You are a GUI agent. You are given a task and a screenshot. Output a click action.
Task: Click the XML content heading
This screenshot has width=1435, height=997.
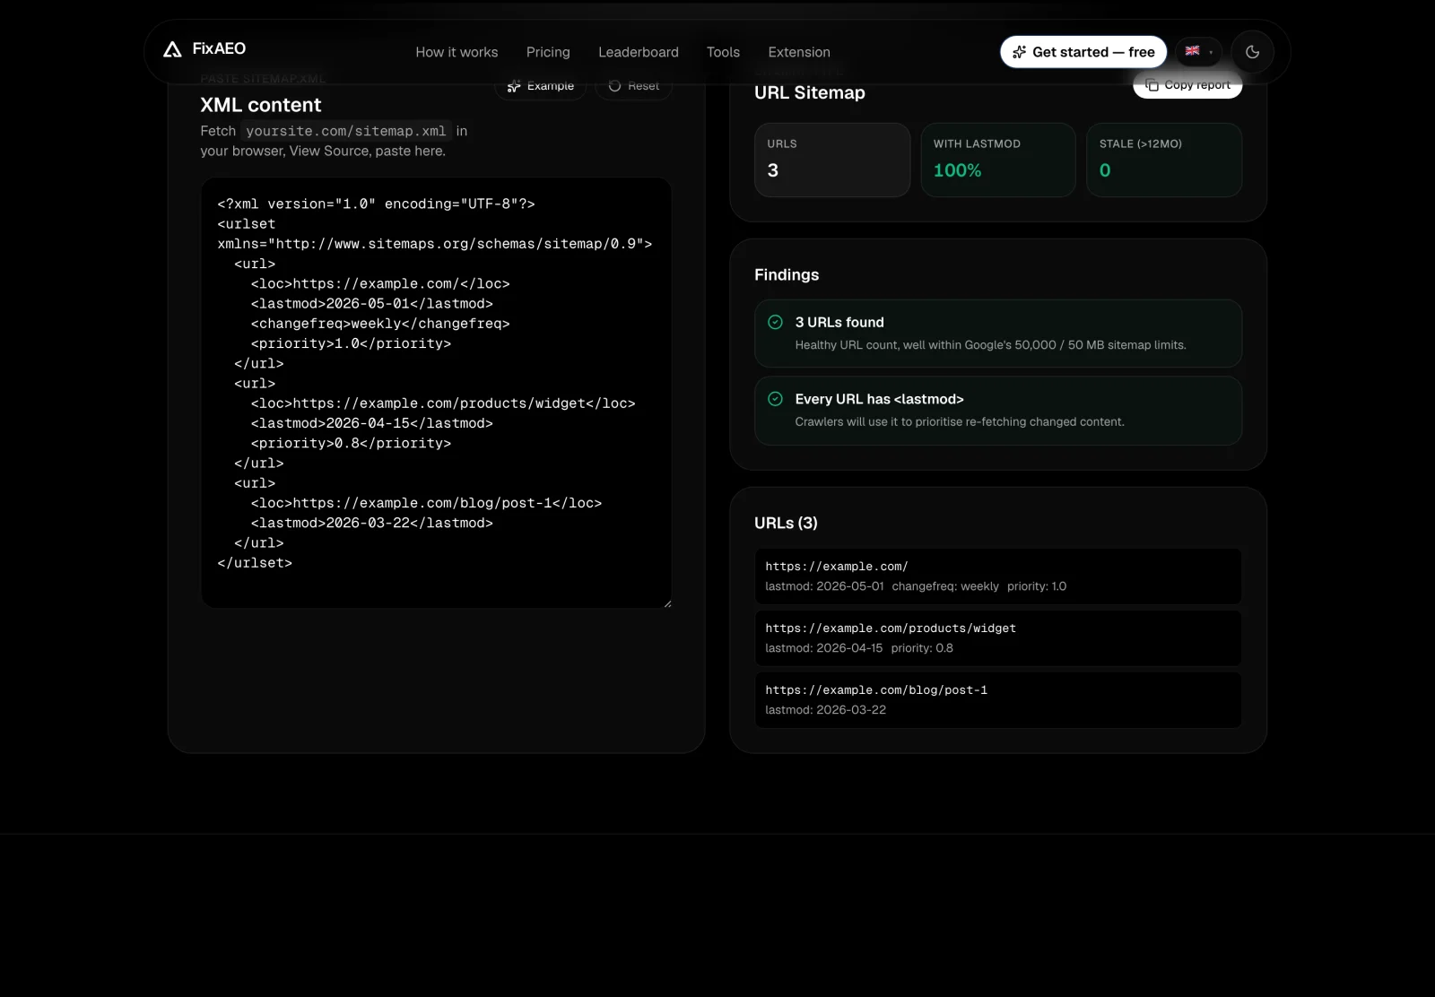[x=261, y=105]
